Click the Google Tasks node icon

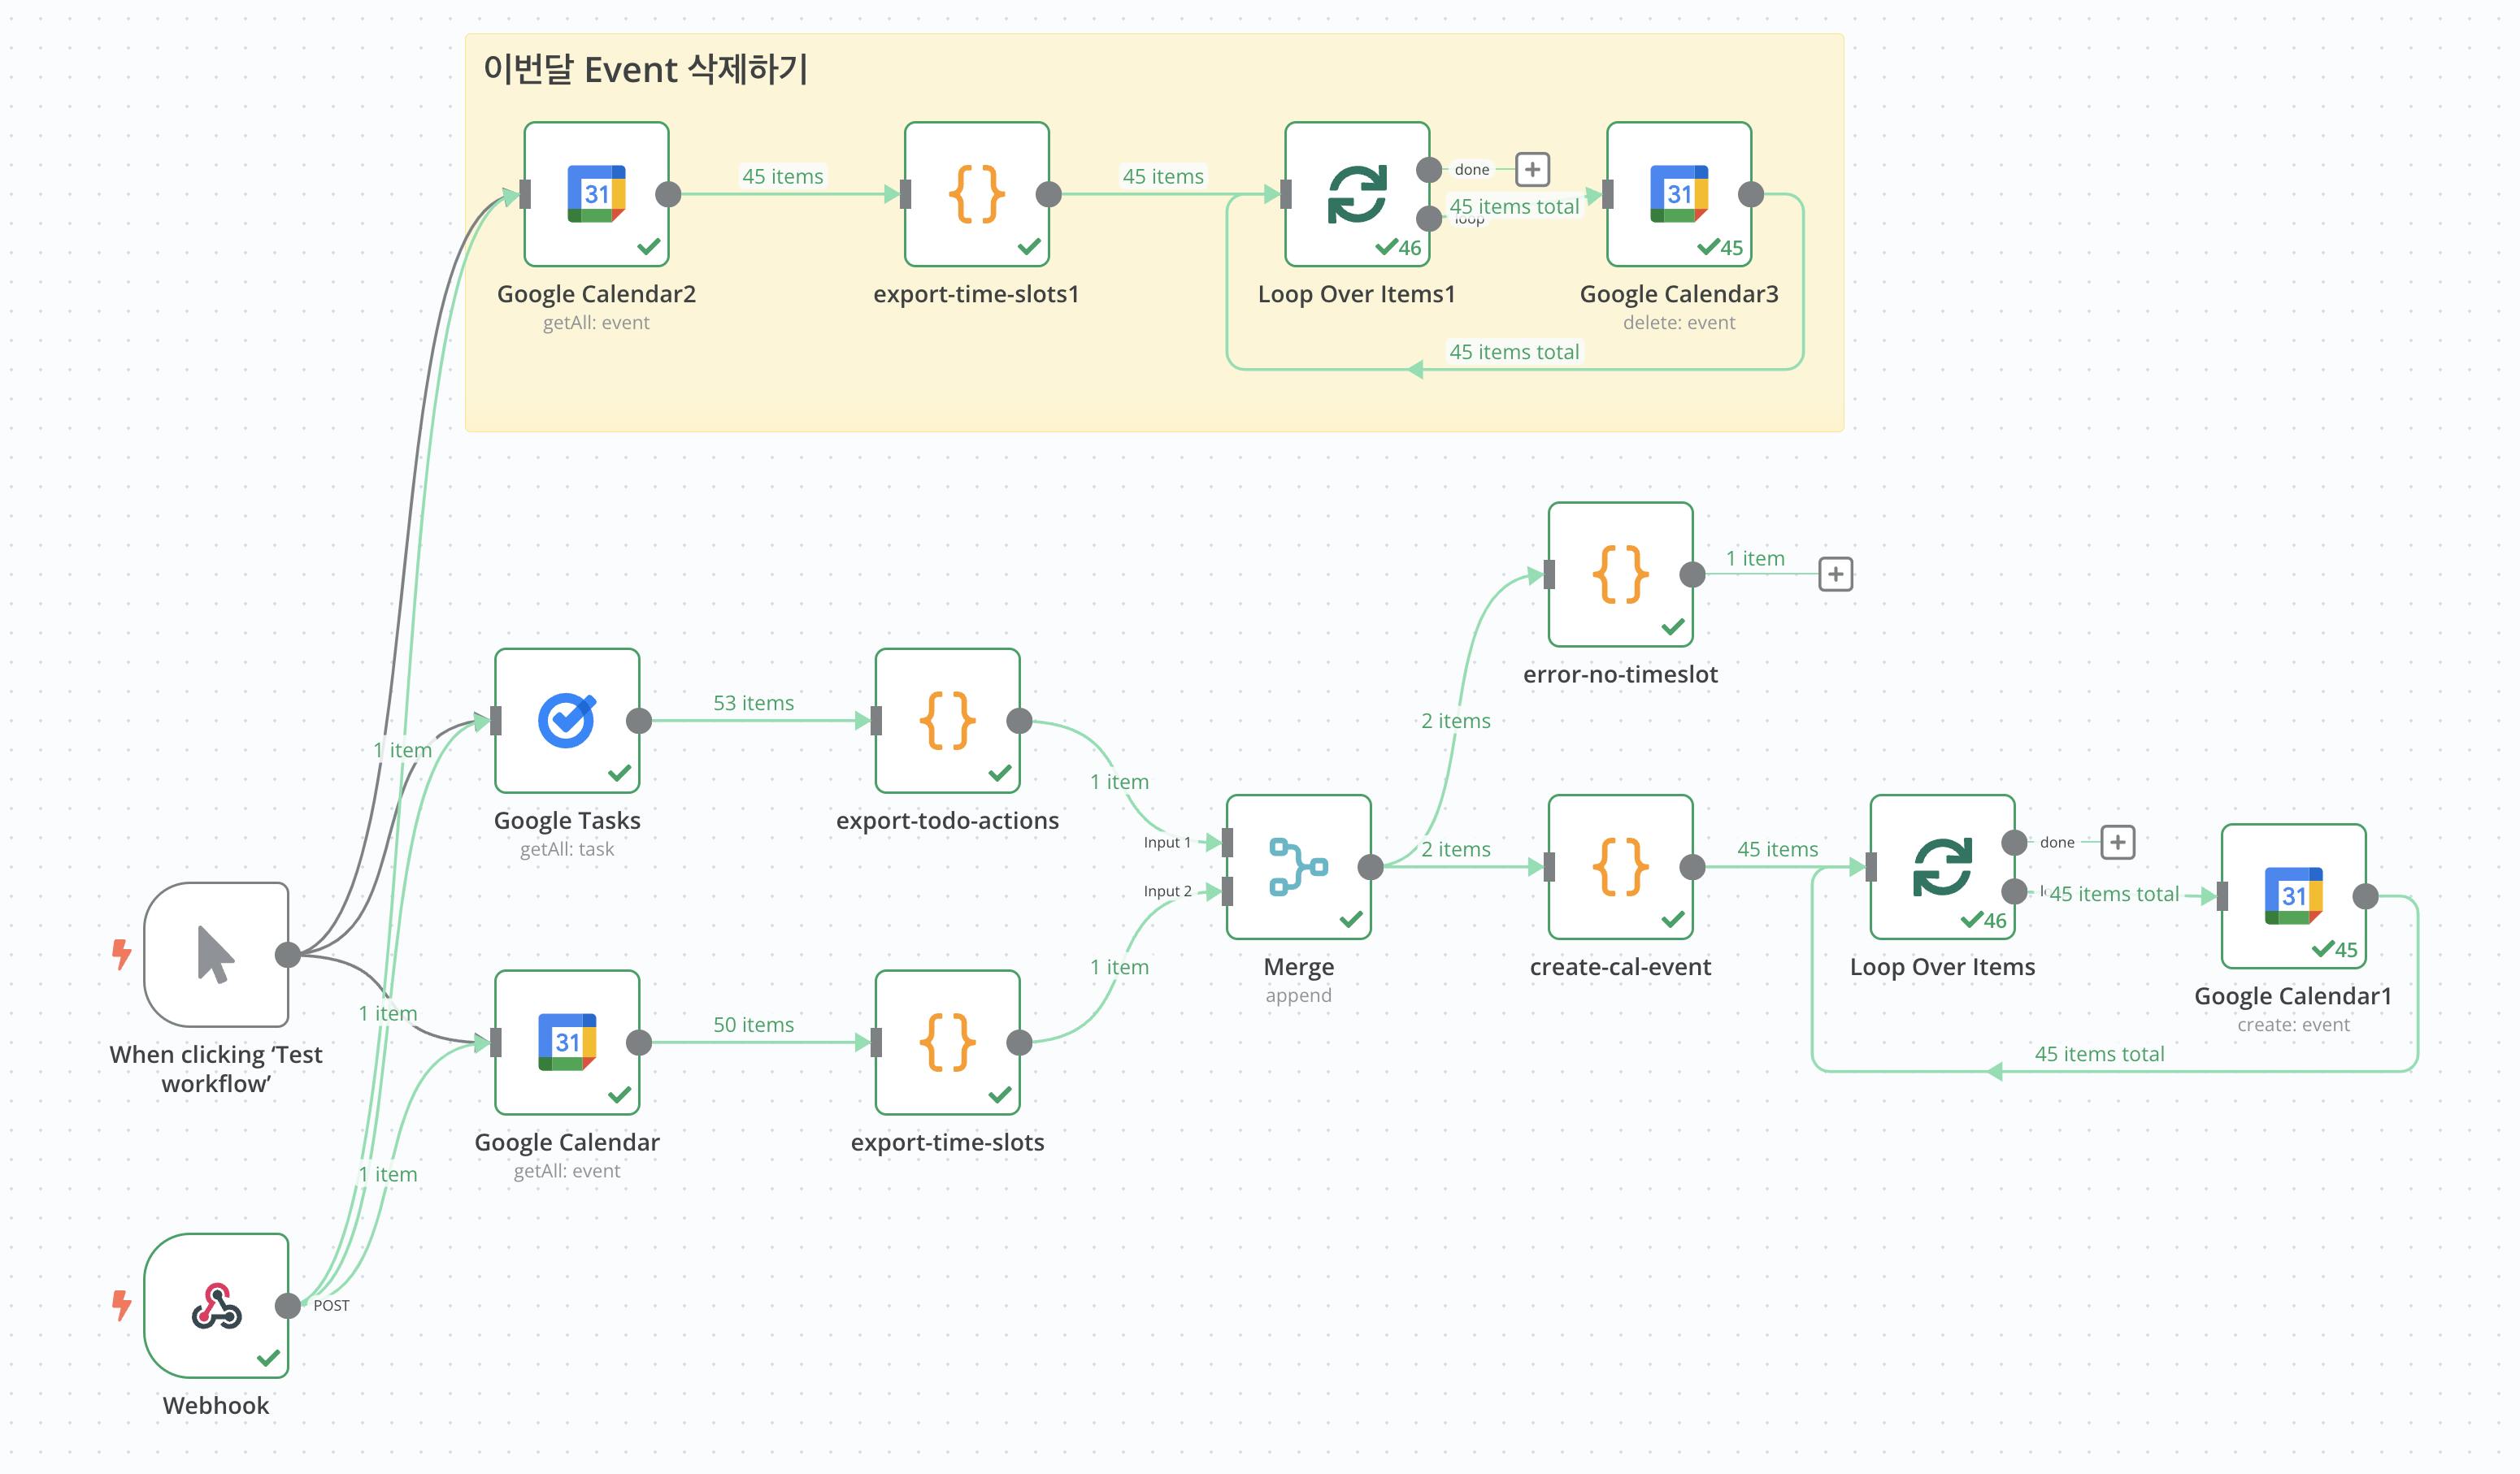pyautogui.click(x=567, y=721)
